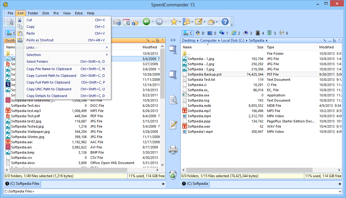Select disc location 6 in right drive bar
This screenshot has height=198, width=346.
point(284,33)
